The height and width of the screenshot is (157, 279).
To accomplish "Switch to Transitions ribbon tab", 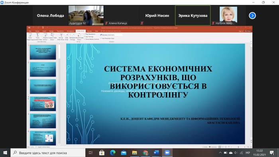I will (x=60, y=31).
